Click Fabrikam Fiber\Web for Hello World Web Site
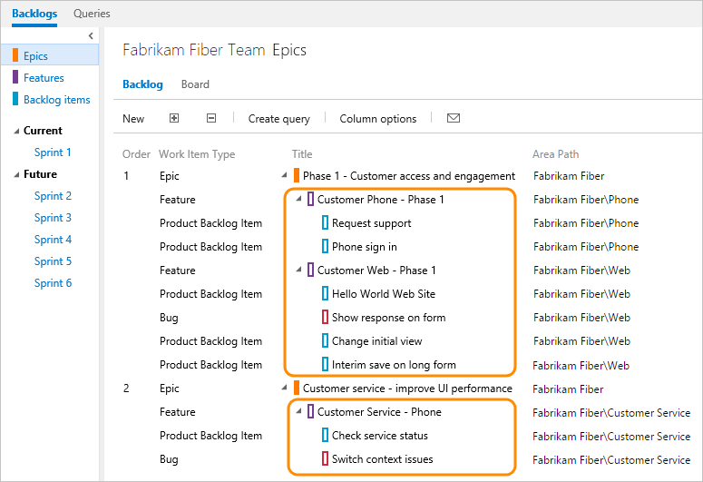This screenshot has width=703, height=482. coord(581,293)
